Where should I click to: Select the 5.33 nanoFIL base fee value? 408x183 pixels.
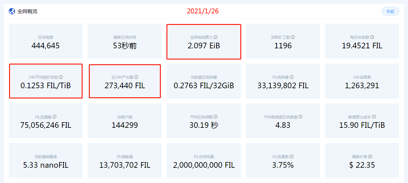[x=46, y=165]
